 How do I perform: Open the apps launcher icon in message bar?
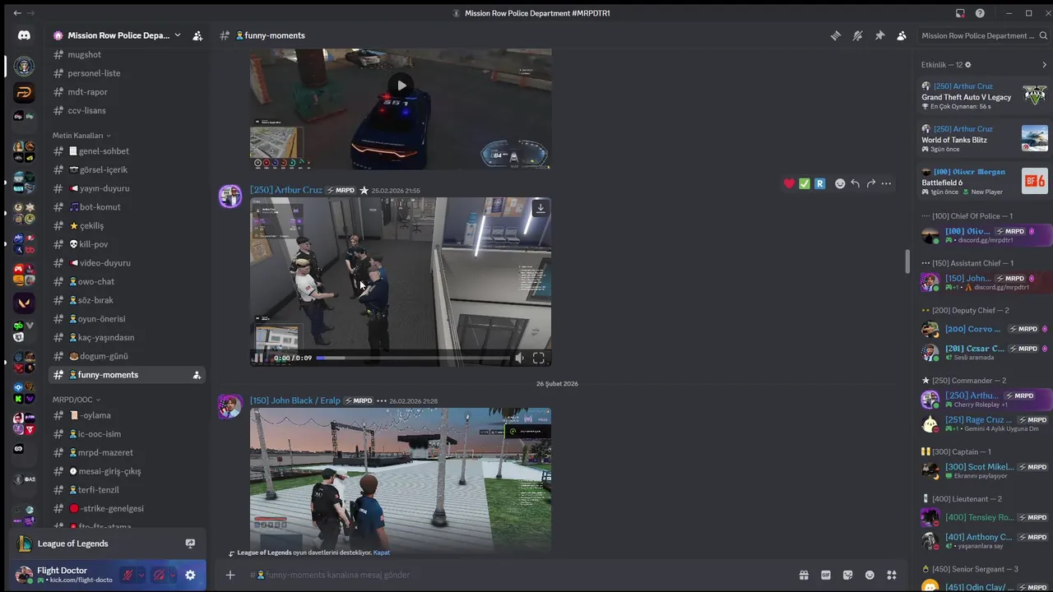891,575
